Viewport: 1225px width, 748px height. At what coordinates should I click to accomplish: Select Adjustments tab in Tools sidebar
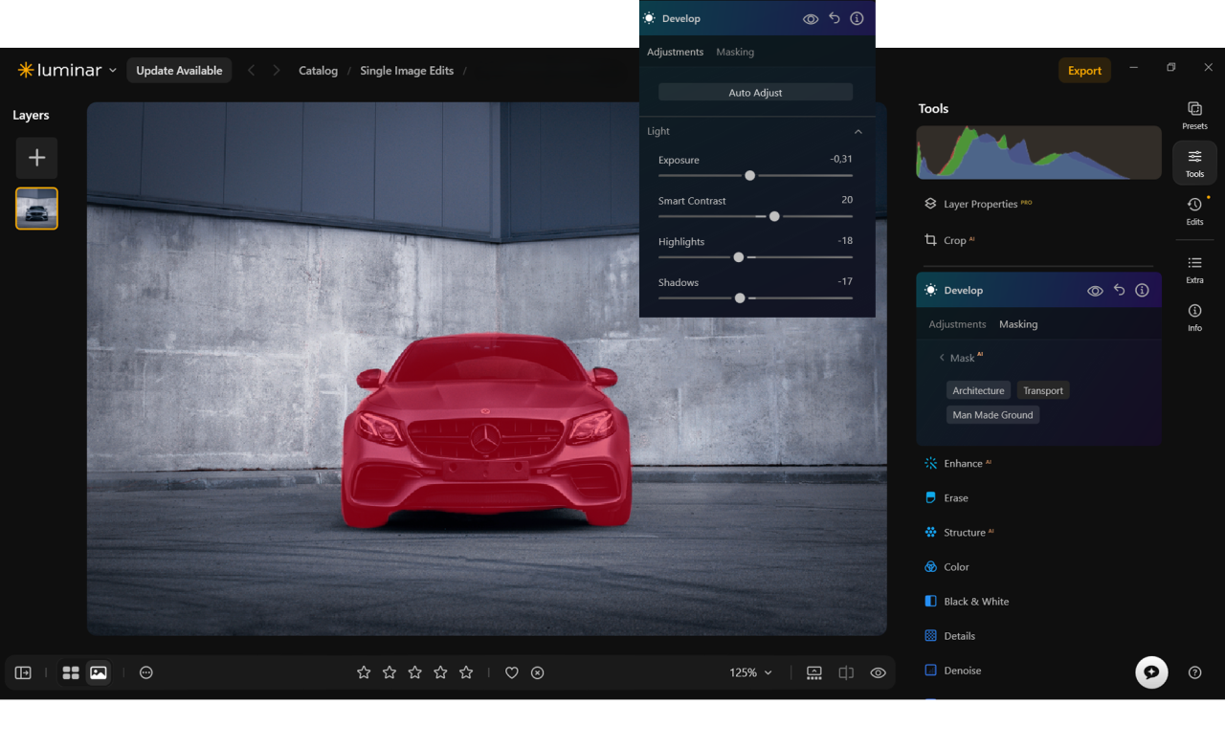(x=957, y=324)
